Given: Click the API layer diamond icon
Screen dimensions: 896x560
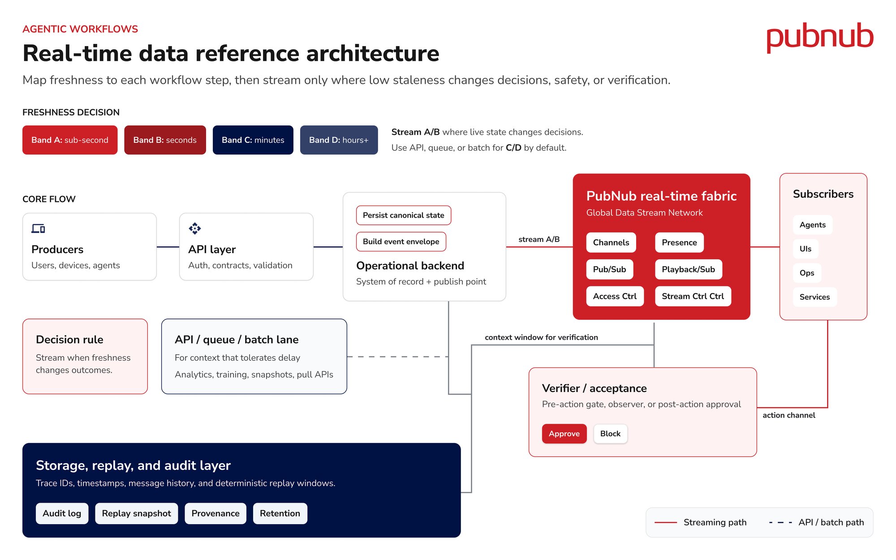Looking at the screenshot, I should pyautogui.click(x=195, y=228).
